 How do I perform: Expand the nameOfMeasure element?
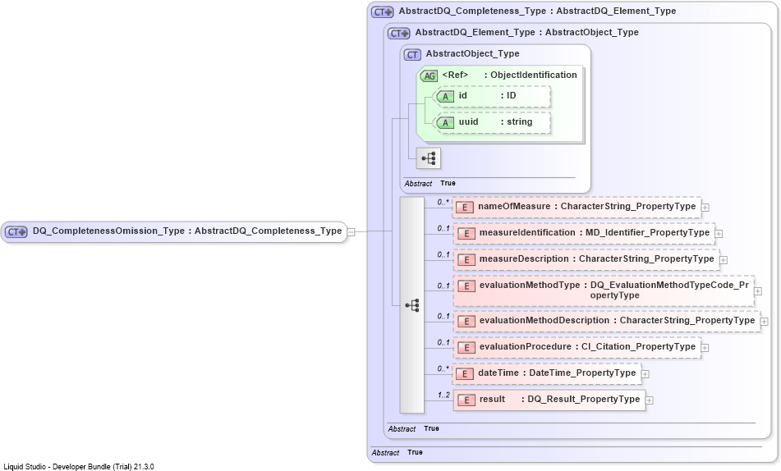705,208
